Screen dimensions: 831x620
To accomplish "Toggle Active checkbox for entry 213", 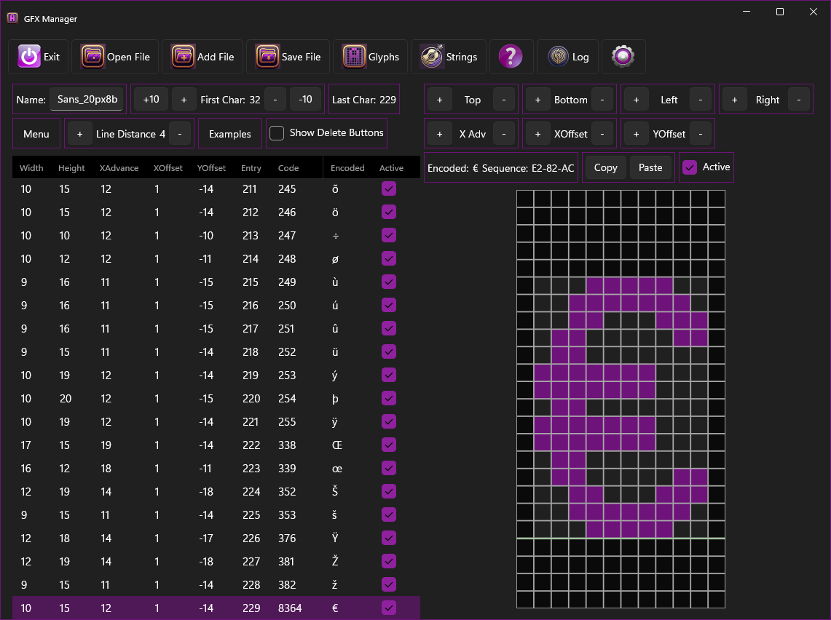I will tap(389, 236).
